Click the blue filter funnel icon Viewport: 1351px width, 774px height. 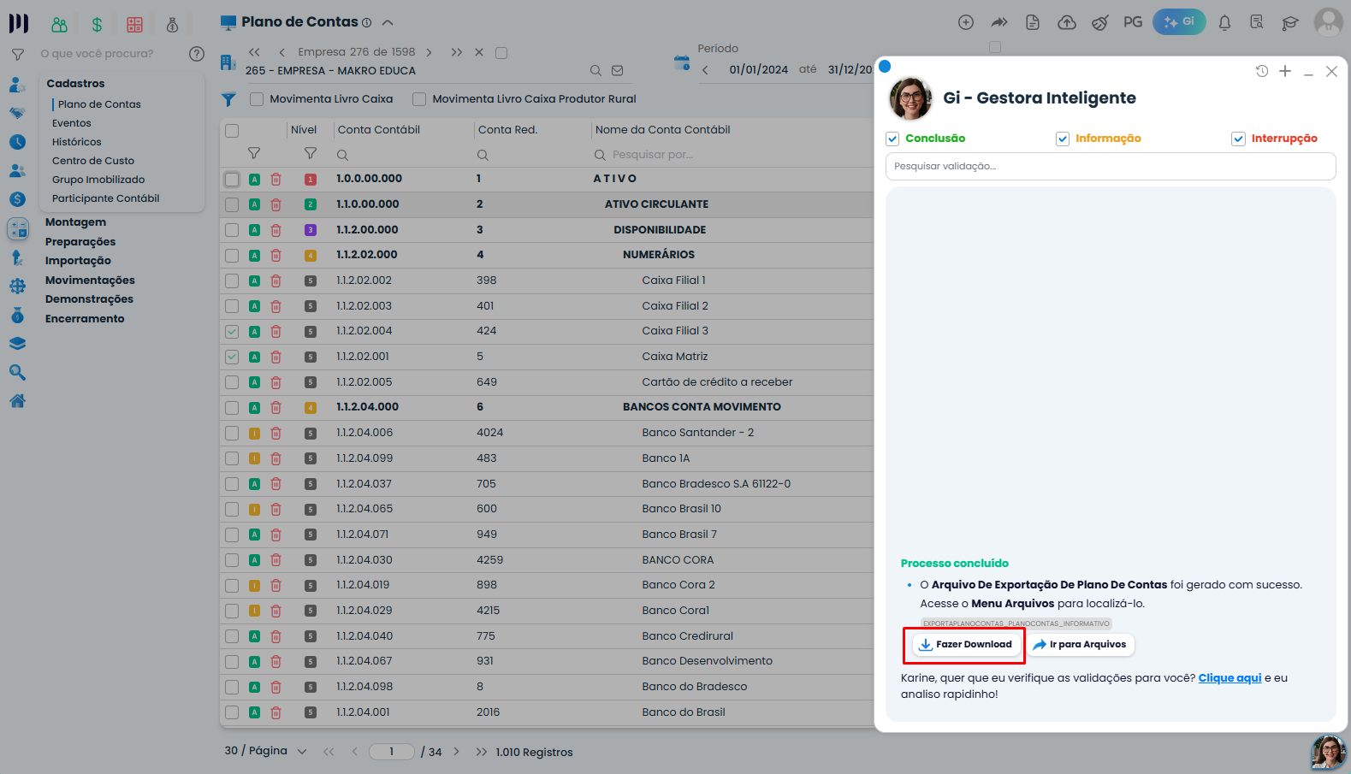point(228,99)
